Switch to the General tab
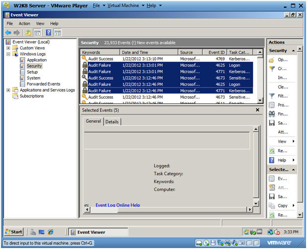 click(x=93, y=121)
